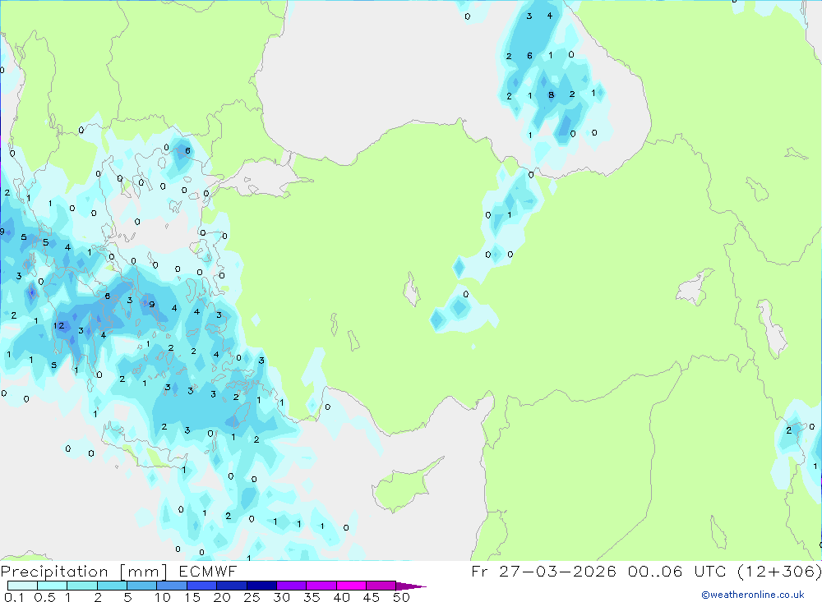Viewport: 822px width, 602px height.
Task: Click the legend label '0.1'
Action: click(x=14, y=597)
